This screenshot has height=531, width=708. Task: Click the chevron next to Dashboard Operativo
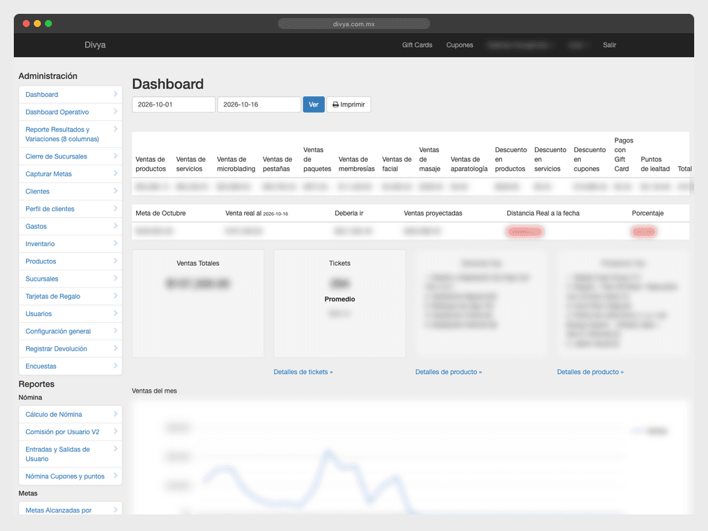click(x=115, y=111)
